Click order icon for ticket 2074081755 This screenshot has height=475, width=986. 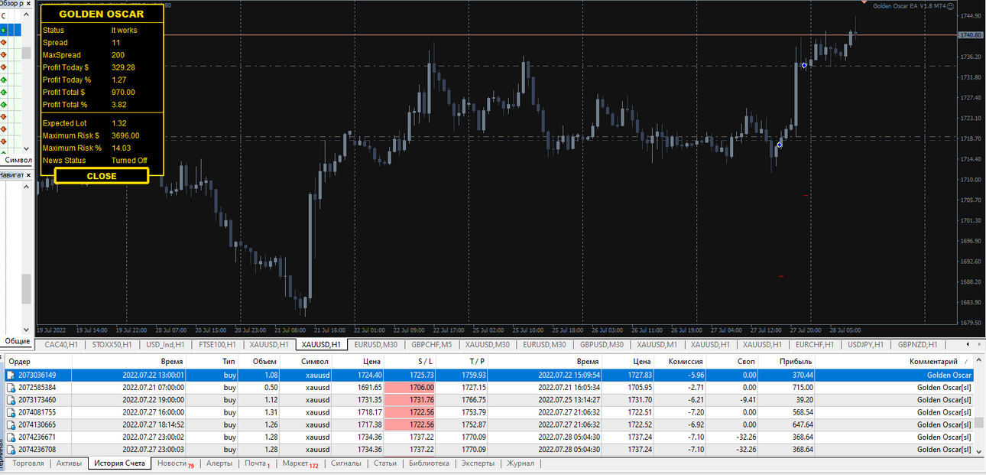point(11,412)
